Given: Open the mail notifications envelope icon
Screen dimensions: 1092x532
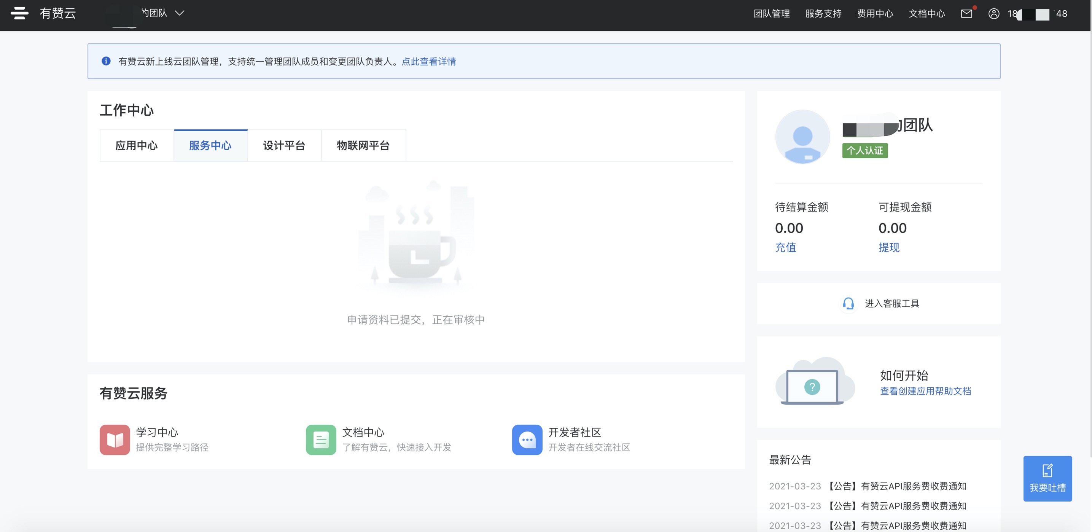Looking at the screenshot, I should pos(966,14).
